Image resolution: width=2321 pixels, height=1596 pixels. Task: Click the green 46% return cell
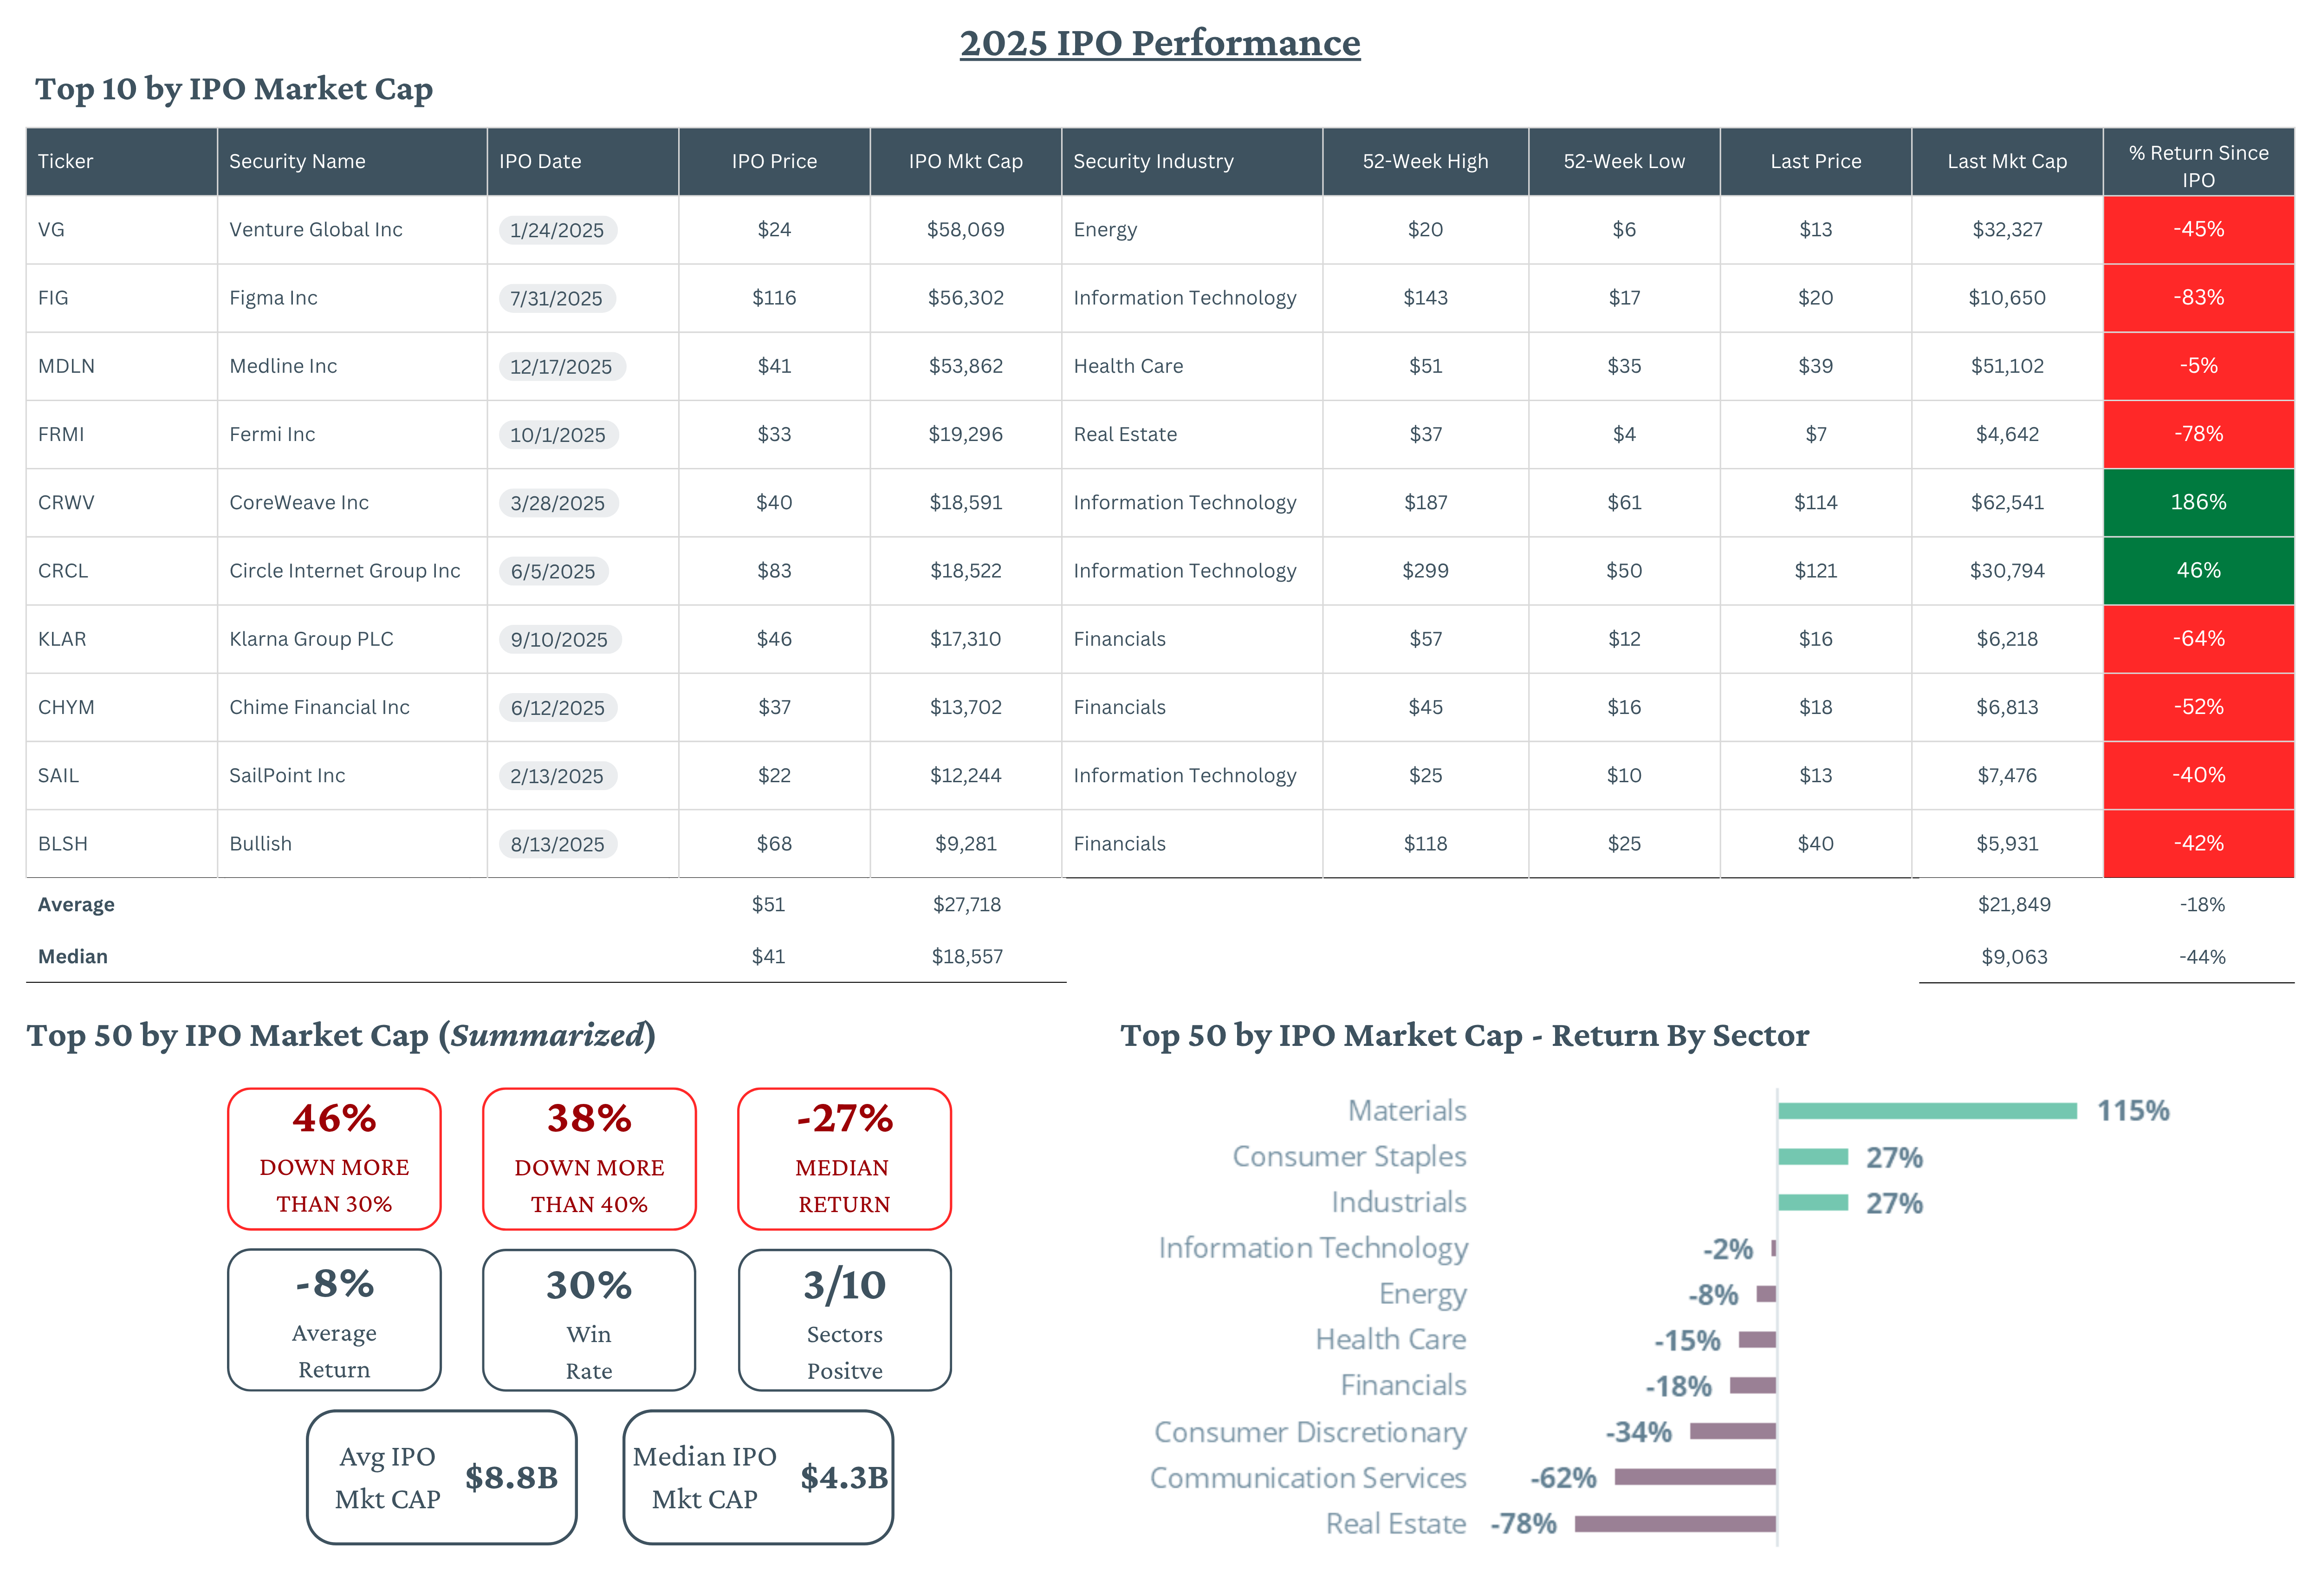pyautogui.click(x=2198, y=570)
